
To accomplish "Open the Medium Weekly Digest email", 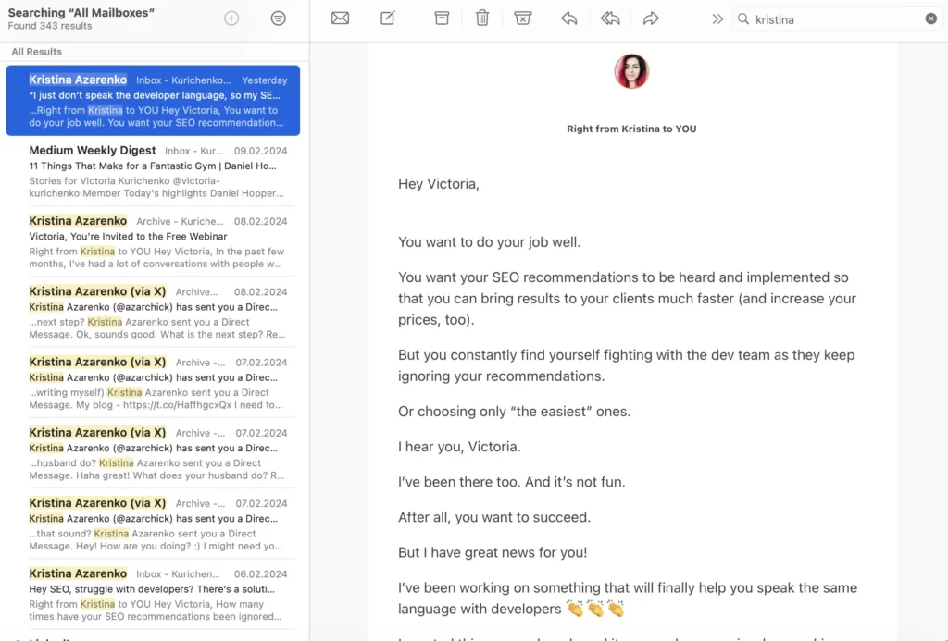I will [153, 172].
